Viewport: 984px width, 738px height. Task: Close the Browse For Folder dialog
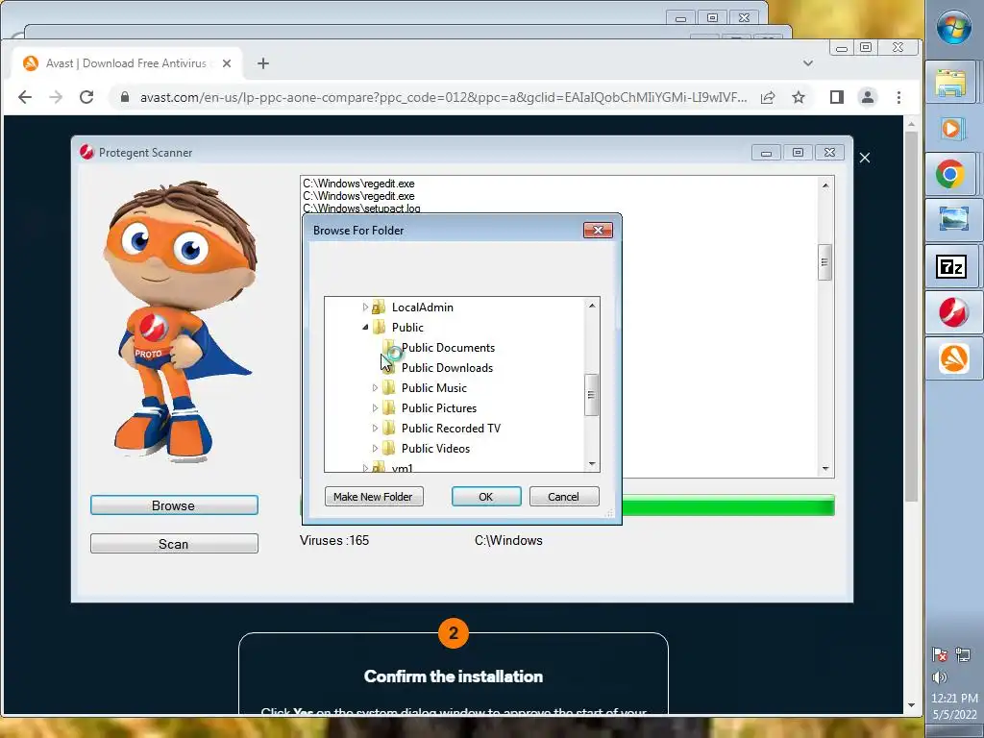pyautogui.click(x=598, y=231)
